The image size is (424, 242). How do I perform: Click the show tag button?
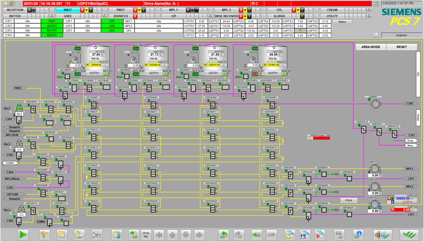pos(146,235)
